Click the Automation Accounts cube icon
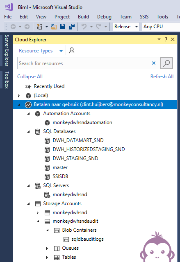This screenshot has height=262, width=180. (x=38, y=114)
